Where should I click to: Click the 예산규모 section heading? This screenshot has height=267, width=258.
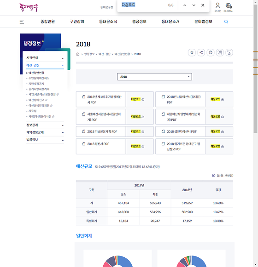point(84,166)
